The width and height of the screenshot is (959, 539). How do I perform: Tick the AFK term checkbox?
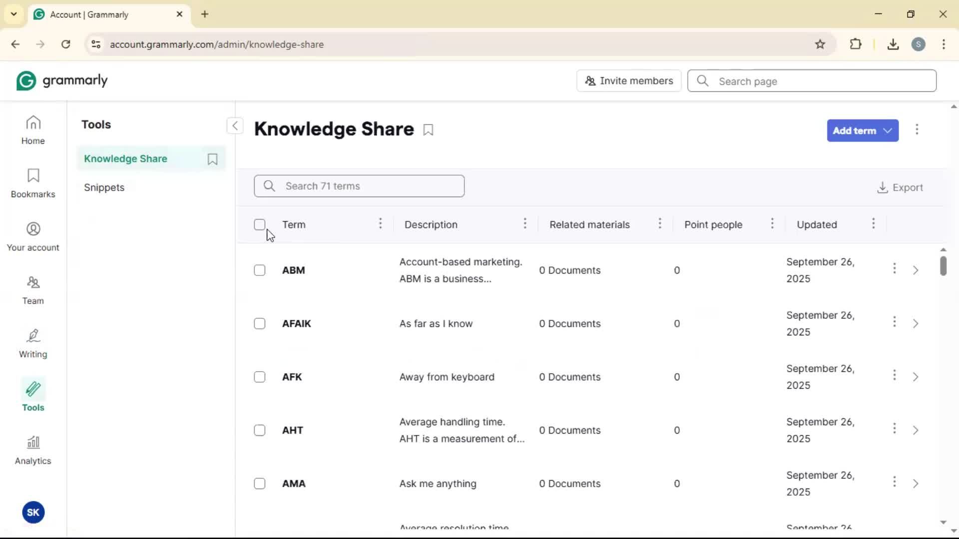259,377
